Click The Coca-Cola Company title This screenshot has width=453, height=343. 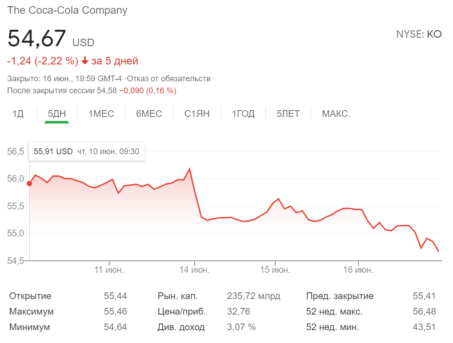[x=68, y=11]
